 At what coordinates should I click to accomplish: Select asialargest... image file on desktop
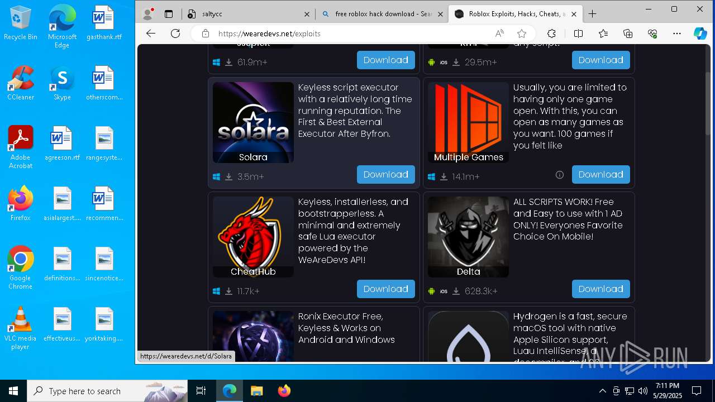coord(62,204)
